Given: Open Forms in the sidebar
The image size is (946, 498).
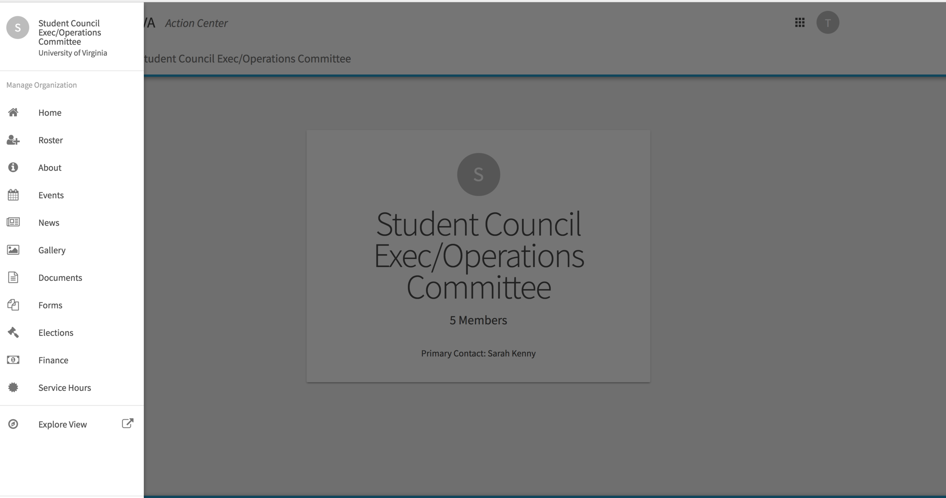Looking at the screenshot, I should [72, 305].
